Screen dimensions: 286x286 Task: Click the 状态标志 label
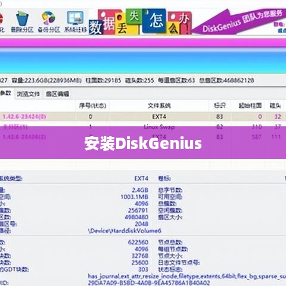pos(170,269)
